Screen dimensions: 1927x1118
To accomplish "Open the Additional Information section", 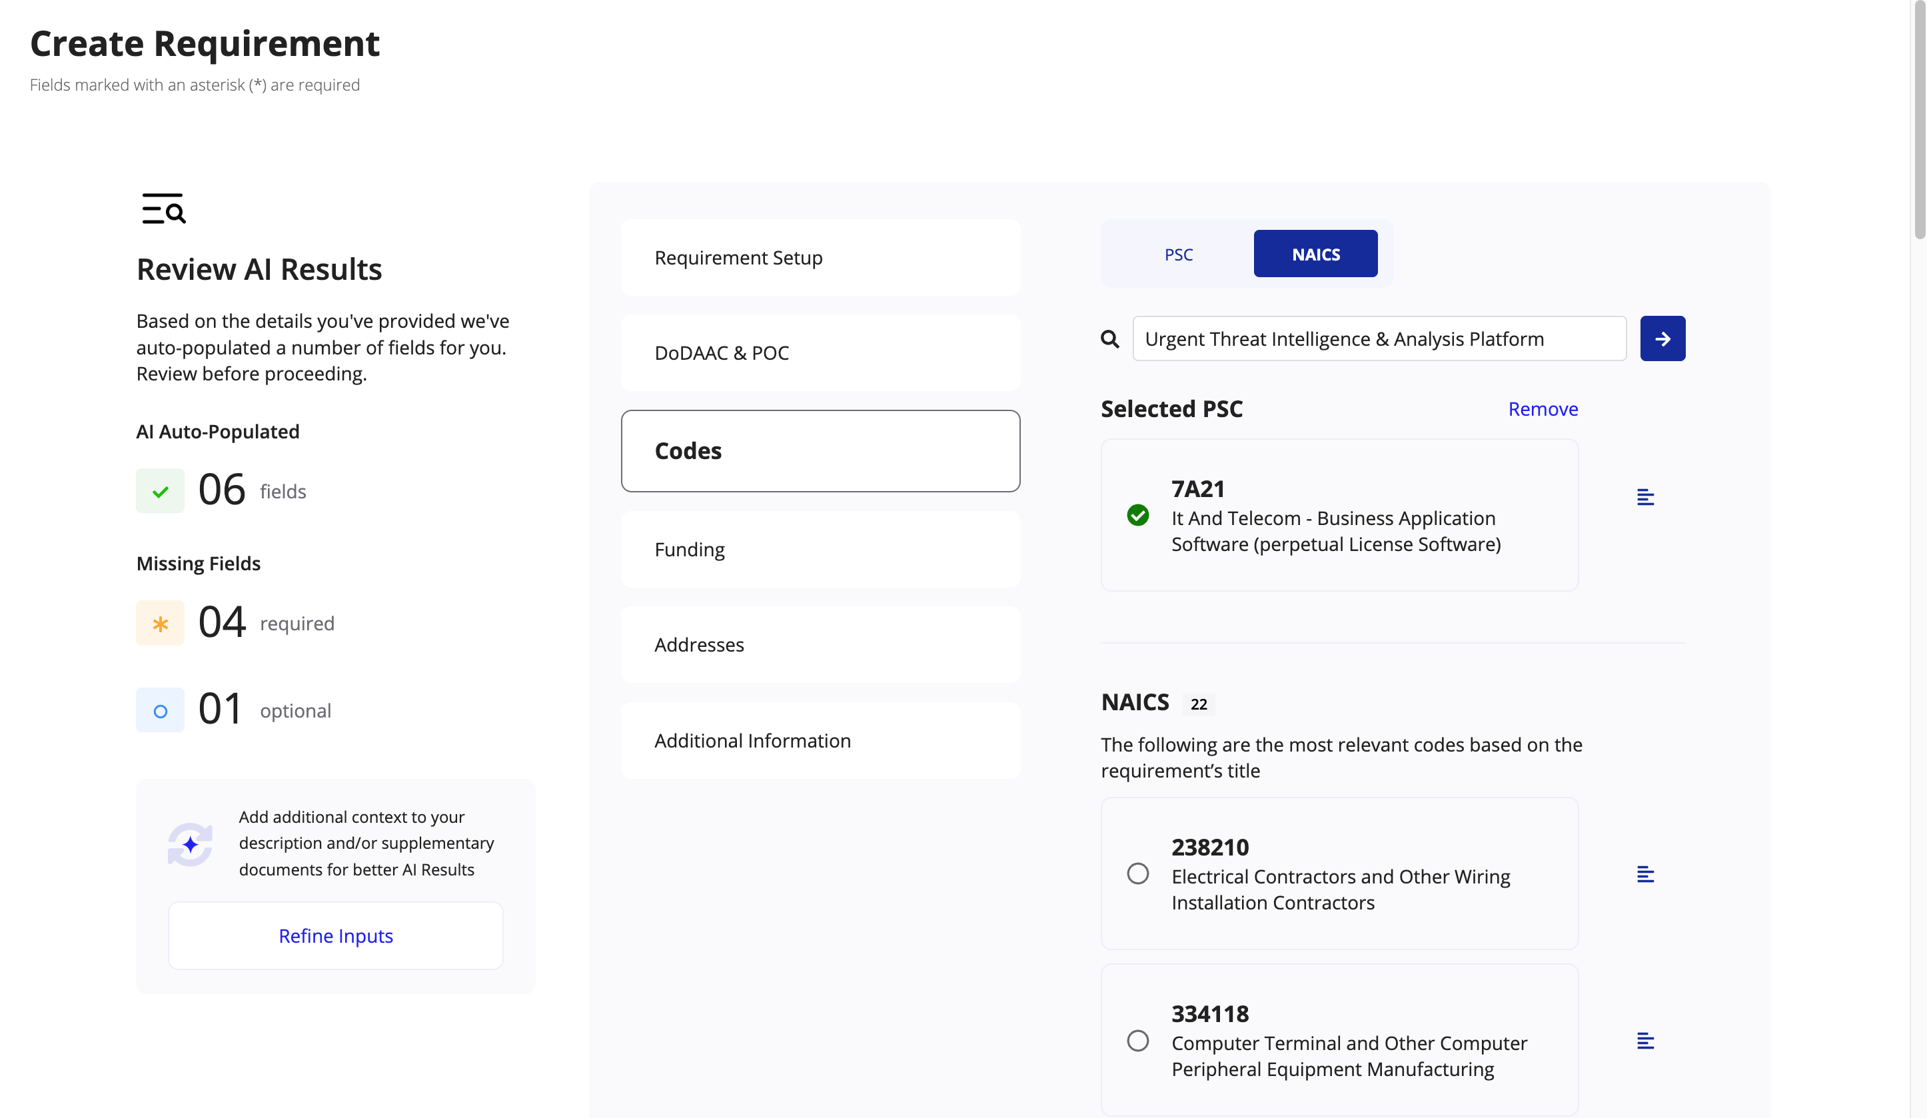I will [820, 740].
